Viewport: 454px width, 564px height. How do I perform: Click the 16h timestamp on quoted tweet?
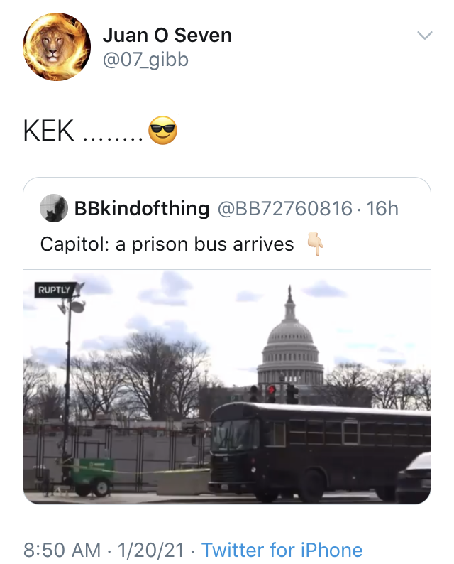click(382, 208)
